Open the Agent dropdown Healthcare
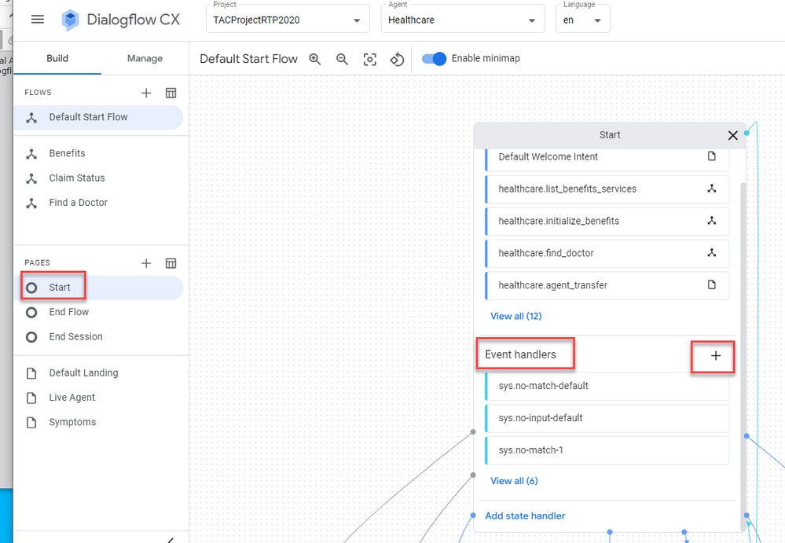Image resolution: width=785 pixels, height=543 pixels. click(x=463, y=19)
